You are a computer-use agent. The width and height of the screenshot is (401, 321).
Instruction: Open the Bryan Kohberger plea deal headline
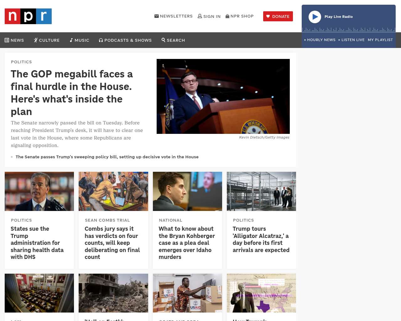point(187,243)
